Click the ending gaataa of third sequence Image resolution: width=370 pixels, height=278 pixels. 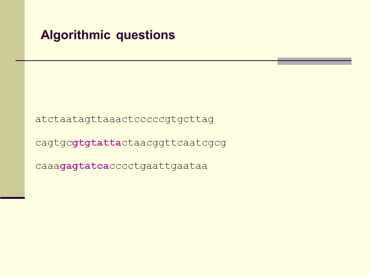(x=189, y=166)
